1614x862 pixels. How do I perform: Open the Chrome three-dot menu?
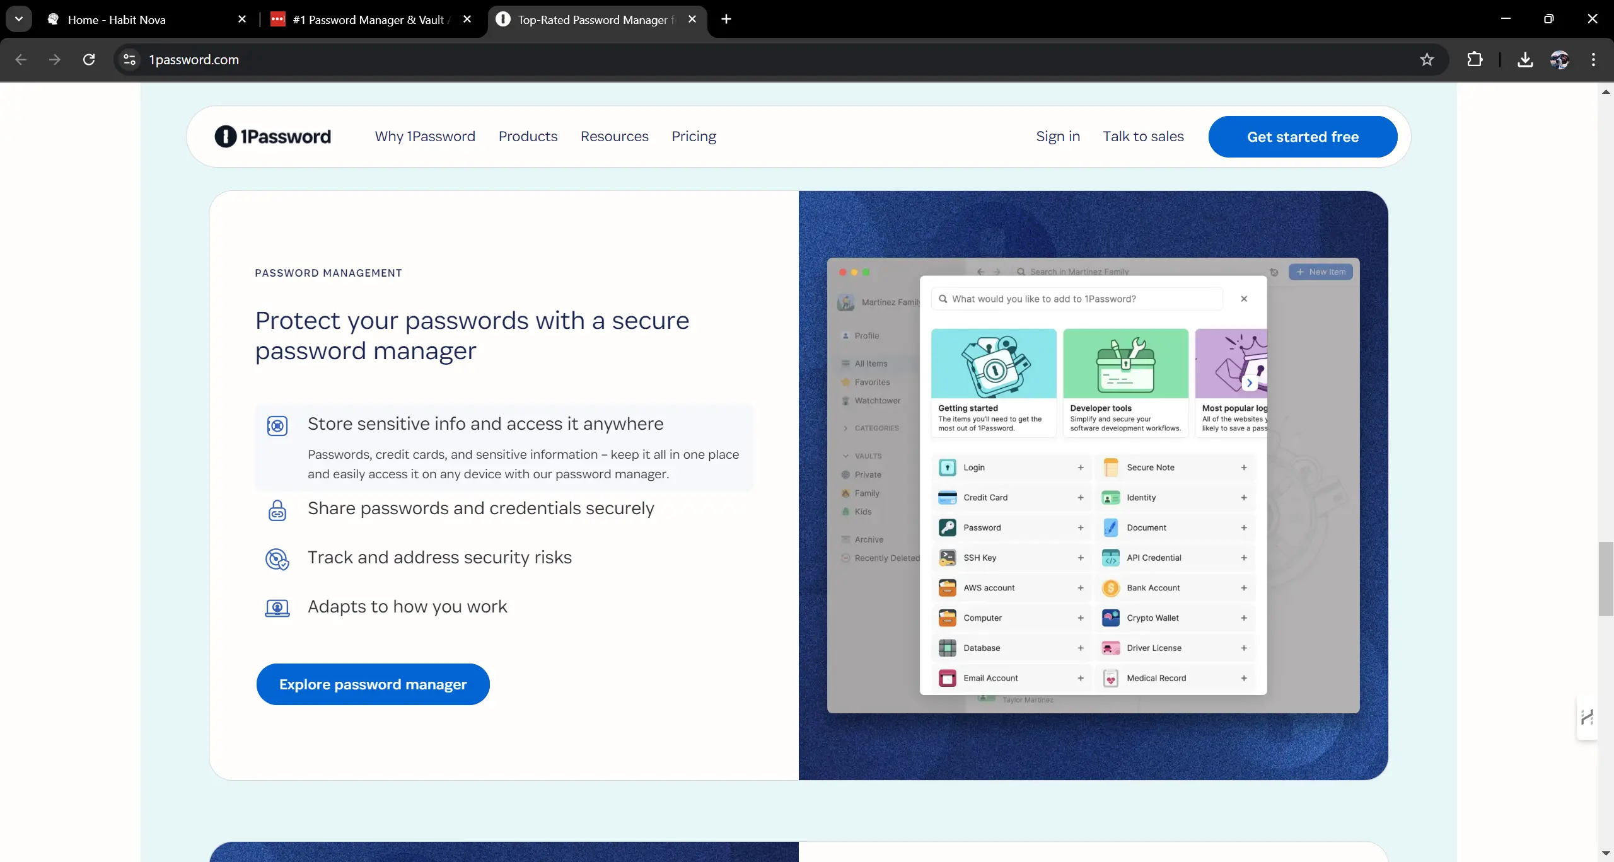coord(1593,60)
